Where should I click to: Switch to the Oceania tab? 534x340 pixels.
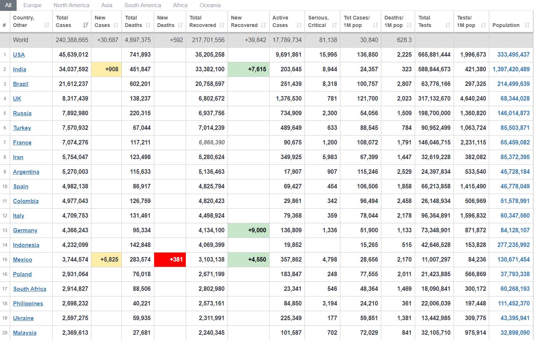pyautogui.click(x=210, y=5)
